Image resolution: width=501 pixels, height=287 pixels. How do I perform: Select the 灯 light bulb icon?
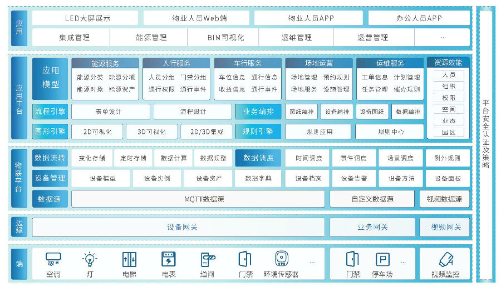(x=89, y=259)
